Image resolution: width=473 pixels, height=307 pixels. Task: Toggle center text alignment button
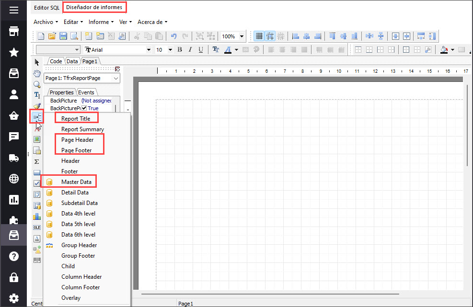(x=282, y=50)
